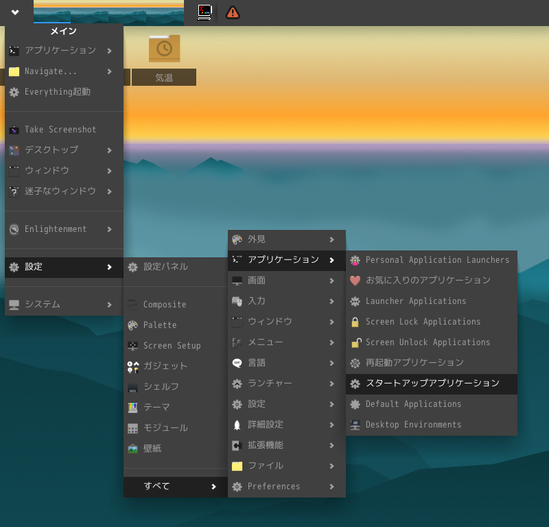Choose Take Screenshot from main menu
549x527 pixels.
tap(64, 130)
